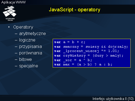Viewport: 135px width, 101px height.
Task: Click the 'arytmetyczne' list item
Action: 32,34
